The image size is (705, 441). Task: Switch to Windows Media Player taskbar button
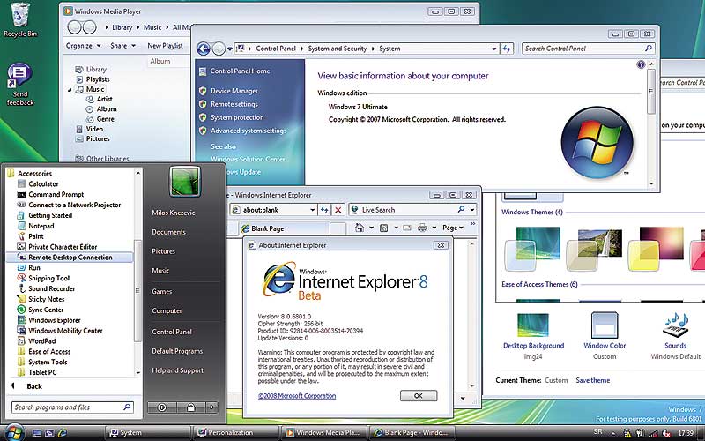pos(323,433)
